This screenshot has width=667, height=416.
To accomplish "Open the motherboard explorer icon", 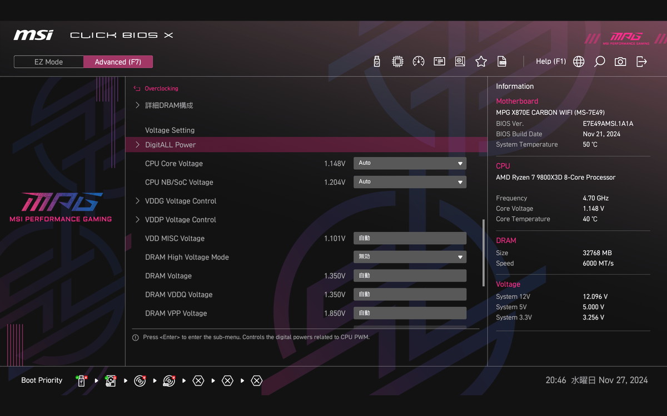I will (x=460, y=62).
